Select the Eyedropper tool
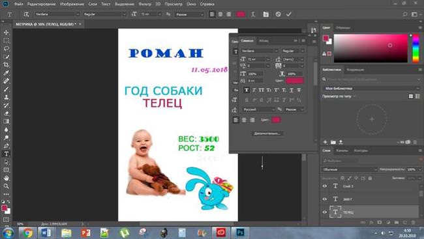Screen dimensions: 424x239 point(7,73)
